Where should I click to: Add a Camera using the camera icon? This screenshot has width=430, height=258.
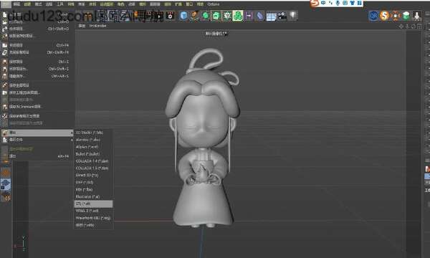282,16
